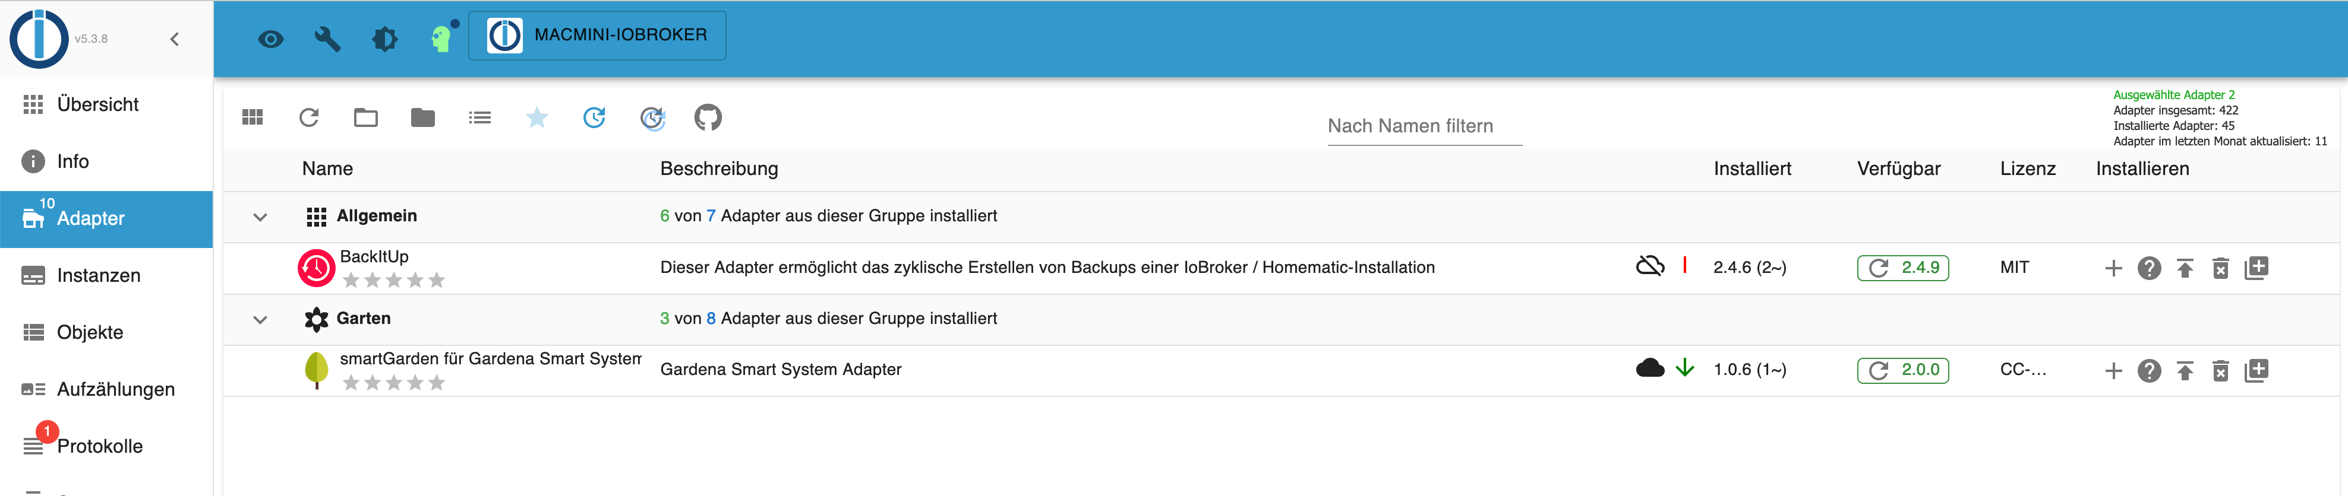Collapse the Garten group chevron

[x=260, y=319]
